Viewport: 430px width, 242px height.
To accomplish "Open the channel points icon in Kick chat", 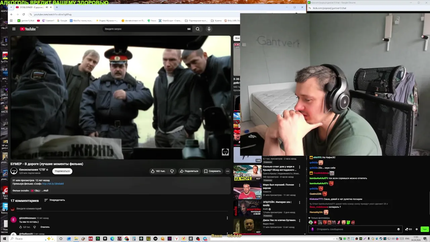I will pos(408,229).
